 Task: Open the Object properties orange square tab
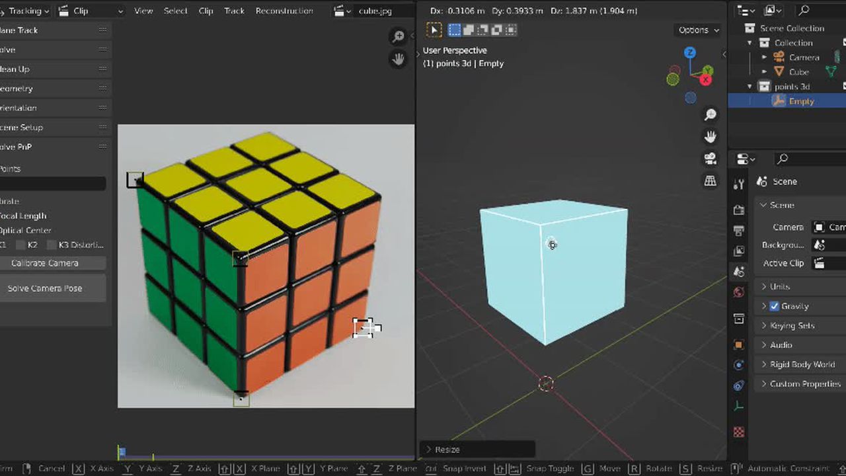[x=739, y=344]
